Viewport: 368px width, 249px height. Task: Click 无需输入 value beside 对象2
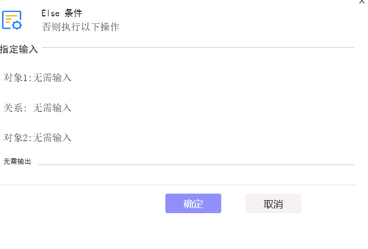tap(52, 138)
